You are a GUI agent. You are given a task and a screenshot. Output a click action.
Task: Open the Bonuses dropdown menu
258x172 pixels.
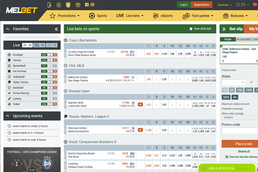(235, 16)
